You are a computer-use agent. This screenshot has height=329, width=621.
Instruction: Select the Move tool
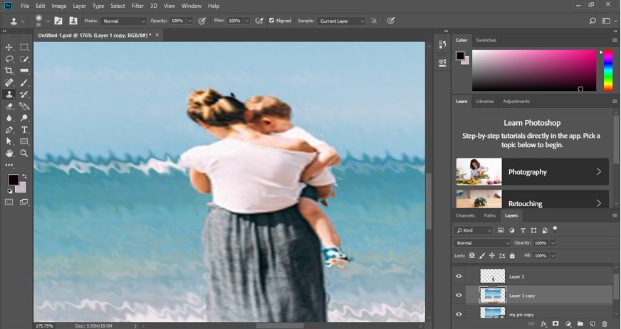9,47
